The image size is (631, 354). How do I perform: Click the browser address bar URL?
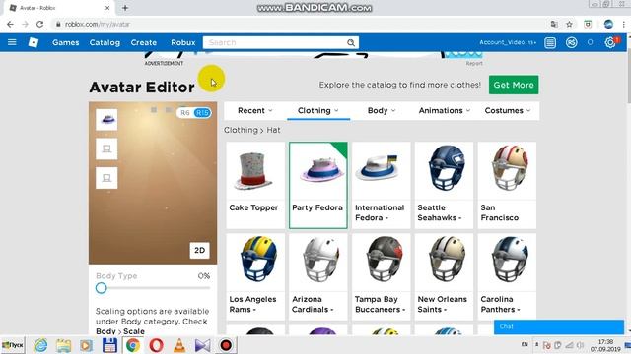[x=98, y=24]
